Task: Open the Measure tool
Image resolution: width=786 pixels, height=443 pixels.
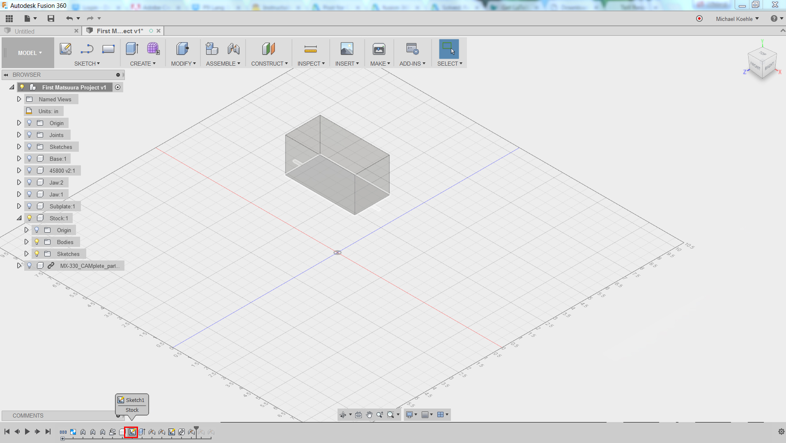Action: coord(311,49)
